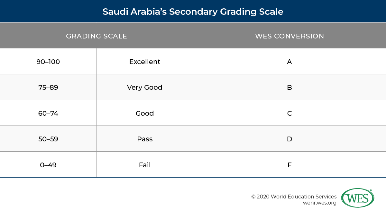The height and width of the screenshot is (218, 386).
Task: Click the 75–89 score range cell
Action: [48, 87]
